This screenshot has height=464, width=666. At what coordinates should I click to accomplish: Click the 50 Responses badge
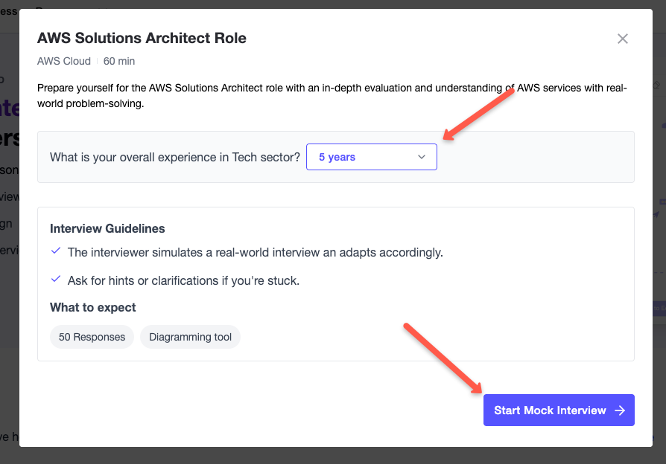point(92,337)
